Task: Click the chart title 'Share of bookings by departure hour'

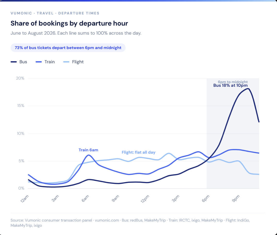Action: 69,23
